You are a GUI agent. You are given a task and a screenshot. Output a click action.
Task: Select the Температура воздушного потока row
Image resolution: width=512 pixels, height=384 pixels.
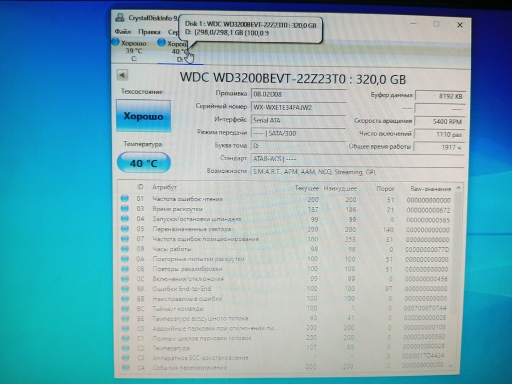click(286, 318)
